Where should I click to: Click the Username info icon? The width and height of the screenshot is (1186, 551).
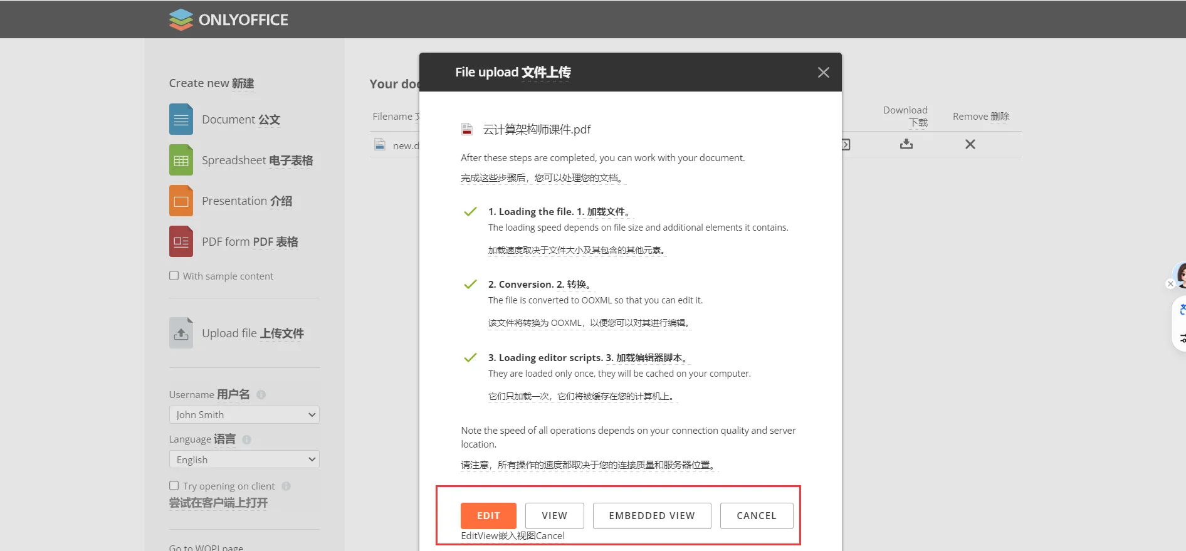coord(261,395)
